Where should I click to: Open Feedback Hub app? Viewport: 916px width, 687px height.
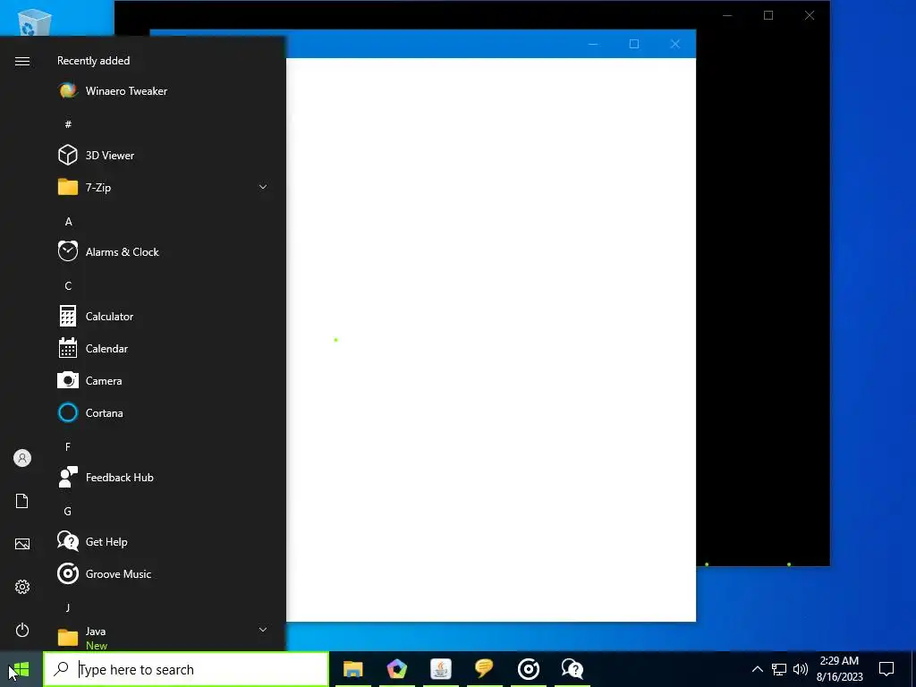[164, 478]
